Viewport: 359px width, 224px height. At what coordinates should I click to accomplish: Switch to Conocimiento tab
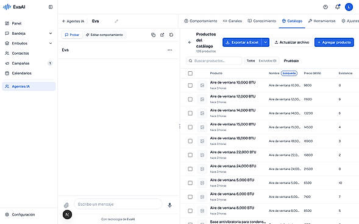coord(262,21)
